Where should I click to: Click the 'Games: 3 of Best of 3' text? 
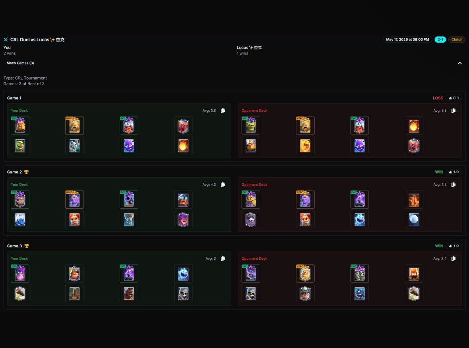[x=24, y=84]
